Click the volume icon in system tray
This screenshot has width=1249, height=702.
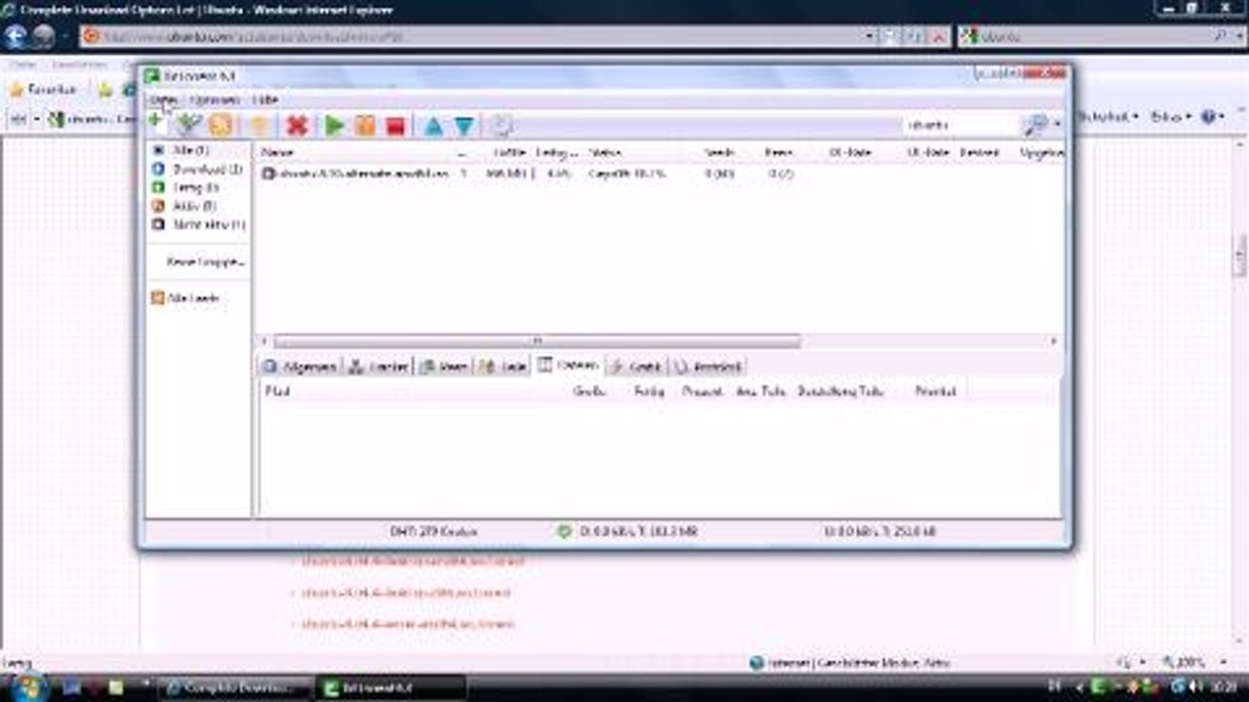pos(1194,687)
